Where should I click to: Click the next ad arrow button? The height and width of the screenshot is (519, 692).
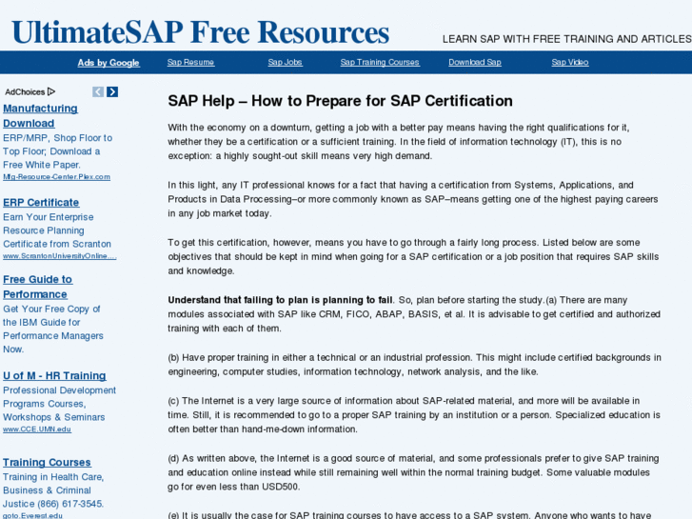[112, 91]
